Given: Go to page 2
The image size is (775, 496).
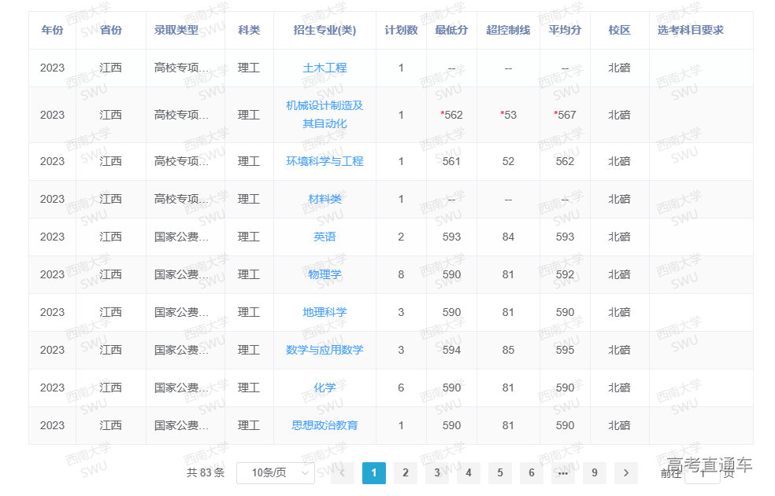Looking at the screenshot, I should 405,472.
